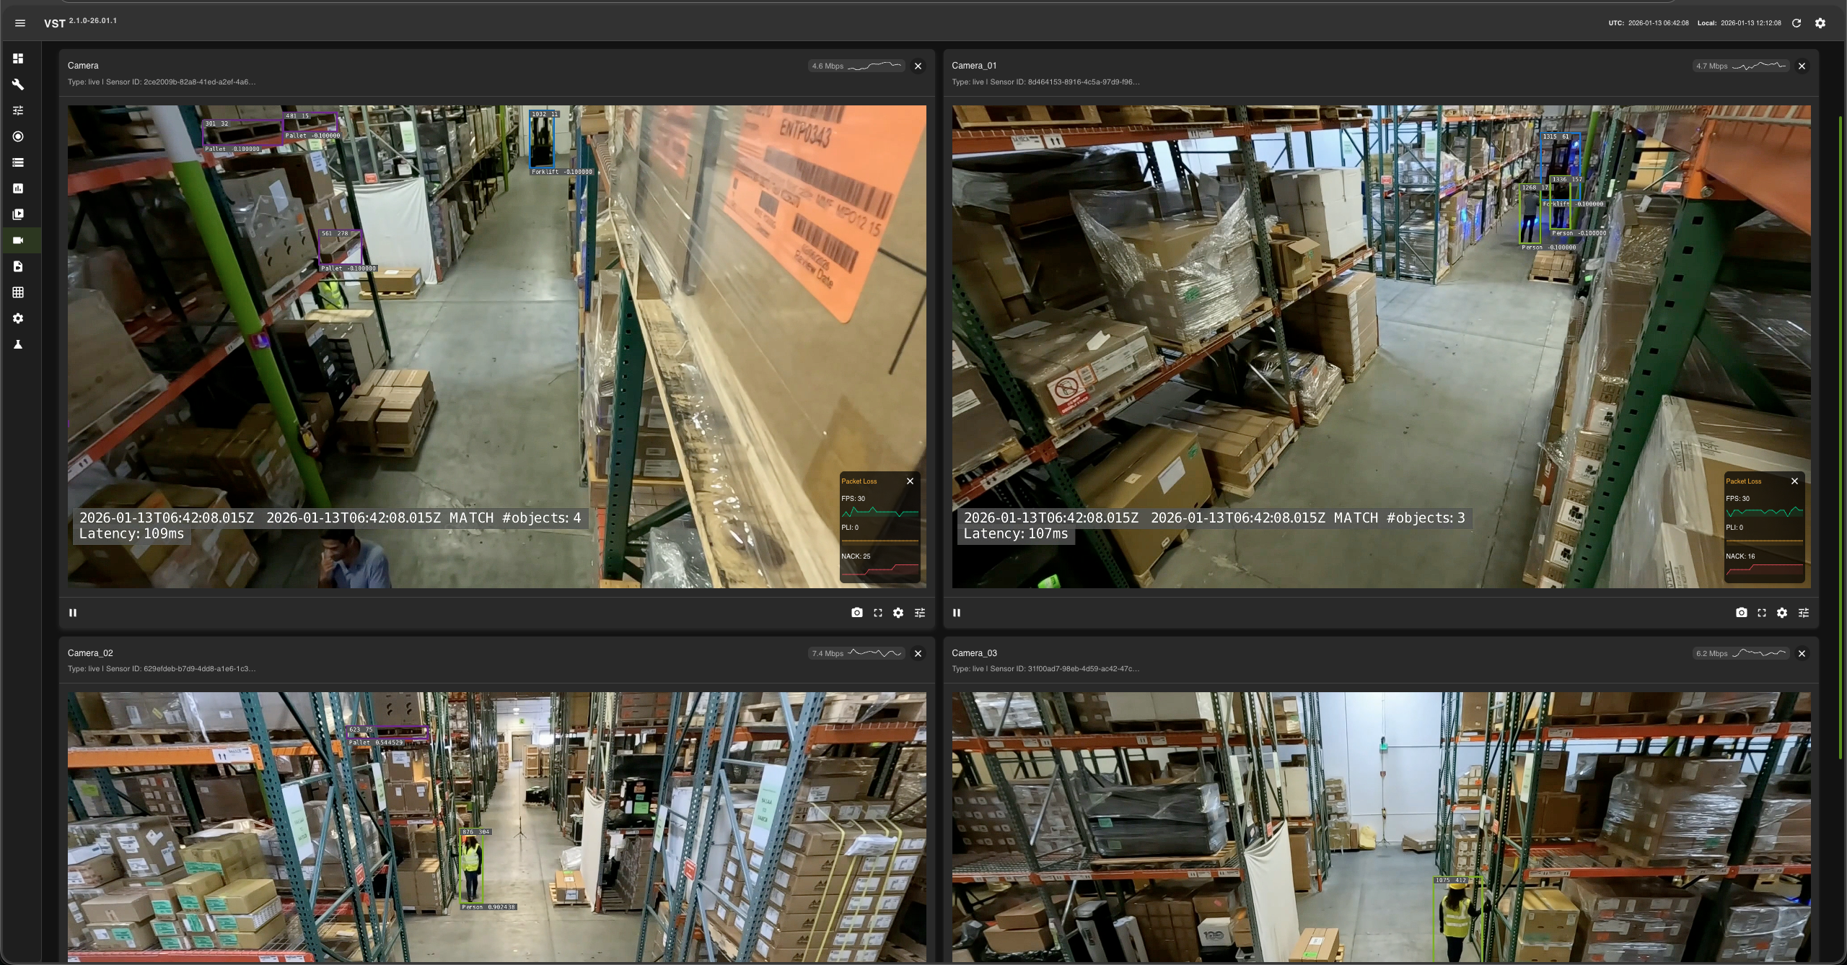1847x965 pixels.
Task: Open the live streams camera sidebar item
Action: pyautogui.click(x=18, y=240)
